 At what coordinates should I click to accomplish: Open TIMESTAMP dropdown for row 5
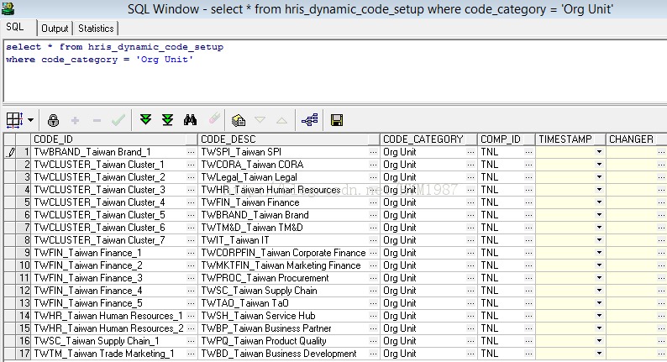tap(599, 202)
